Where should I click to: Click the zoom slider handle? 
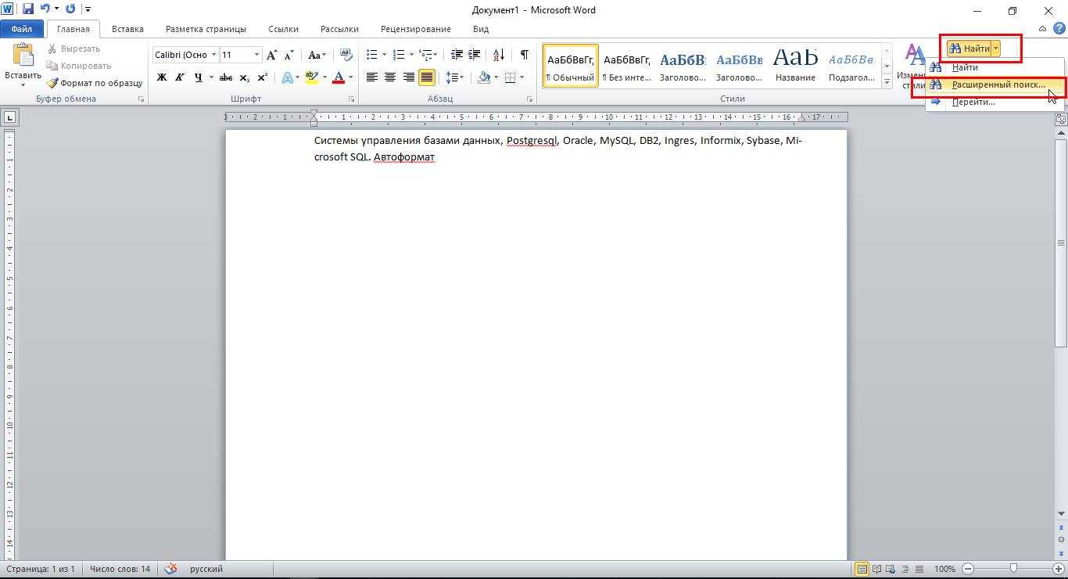(1013, 568)
